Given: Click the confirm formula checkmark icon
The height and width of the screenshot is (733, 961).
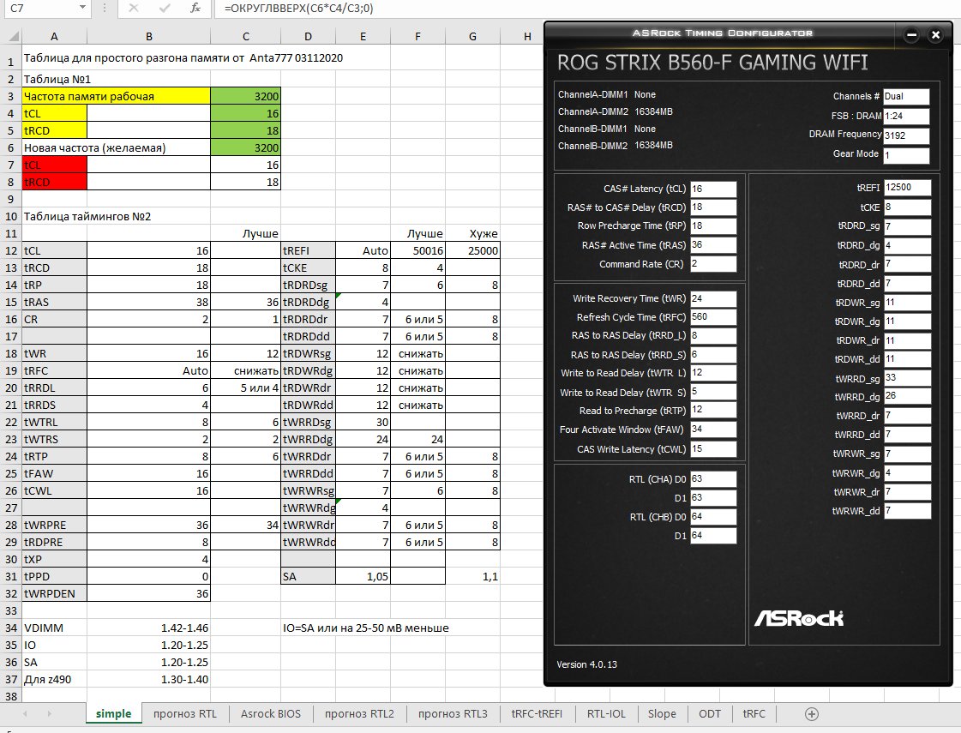Looking at the screenshot, I should click(x=164, y=8).
